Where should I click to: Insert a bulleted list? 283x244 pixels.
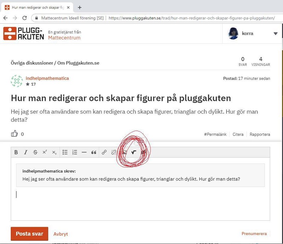[x=65, y=153]
